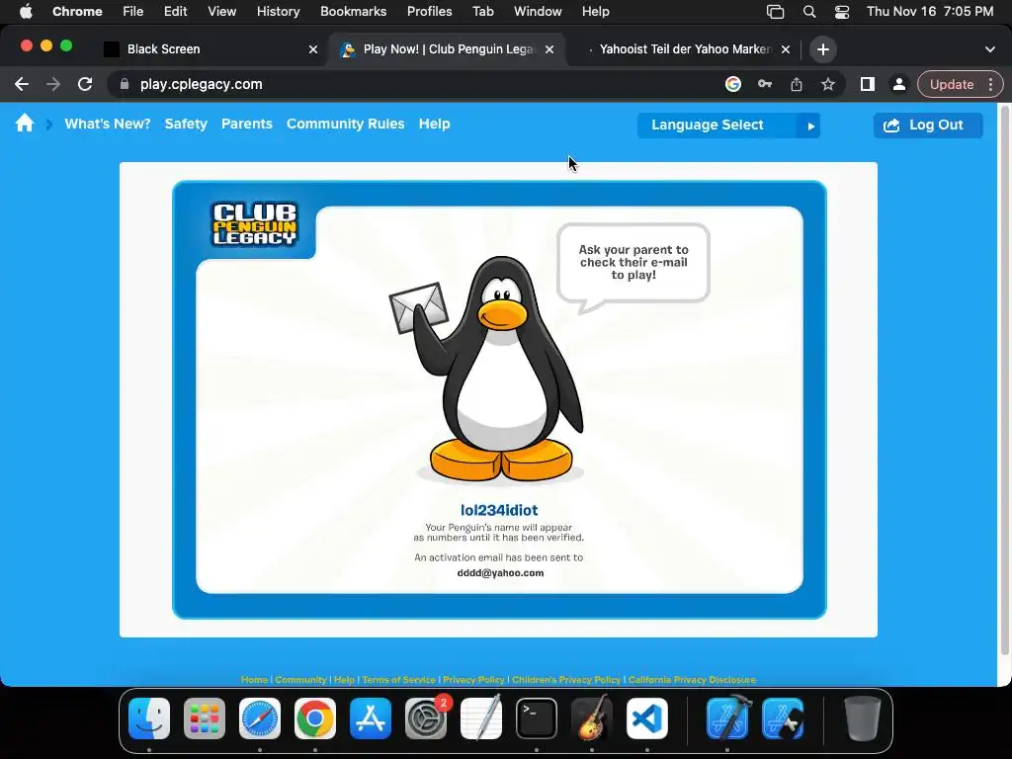
Task: Reload the current page
Action: [85, 85]
